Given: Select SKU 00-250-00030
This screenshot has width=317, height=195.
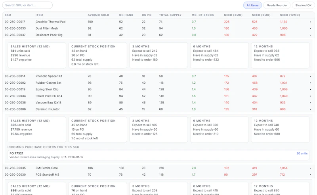Looking at the screenshot, I should (15, 174).
